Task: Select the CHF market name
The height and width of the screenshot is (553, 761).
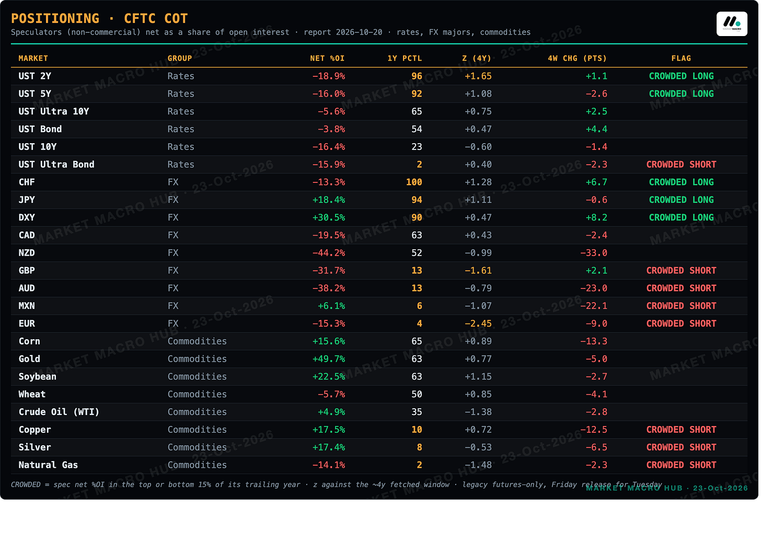Action: [x=27, y=182]
